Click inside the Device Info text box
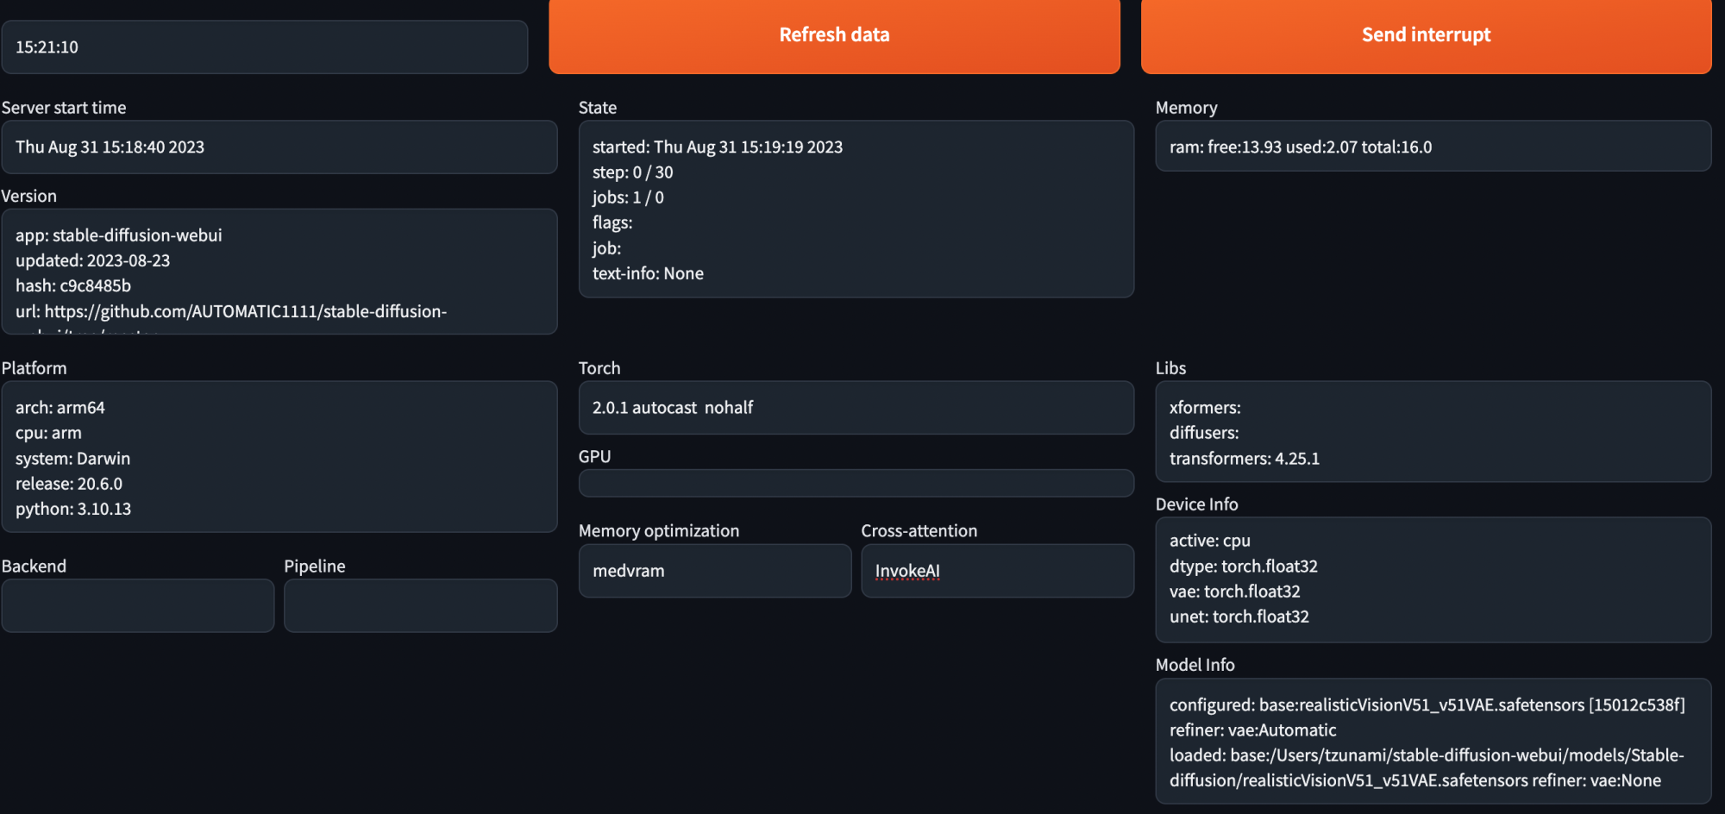This screenshot has width=1725, height=814. point(1433,579)
